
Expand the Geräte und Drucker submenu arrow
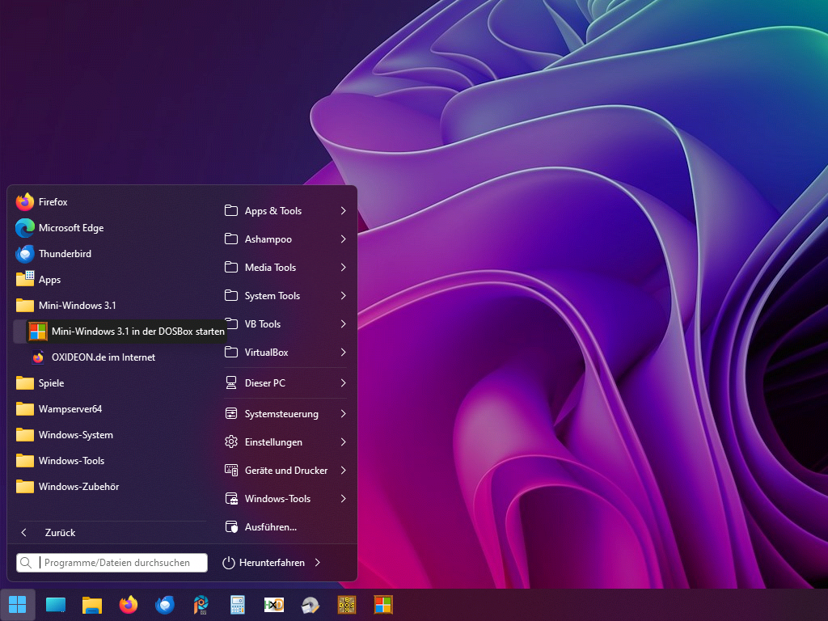(x=343, y=470)
